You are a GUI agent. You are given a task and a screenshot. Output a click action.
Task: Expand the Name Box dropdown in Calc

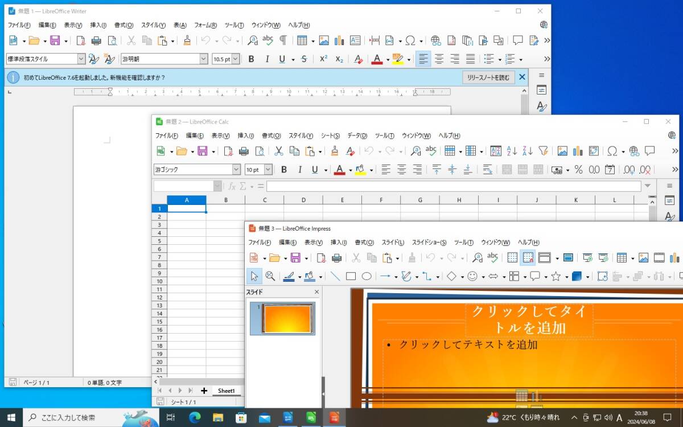point(217,186)
